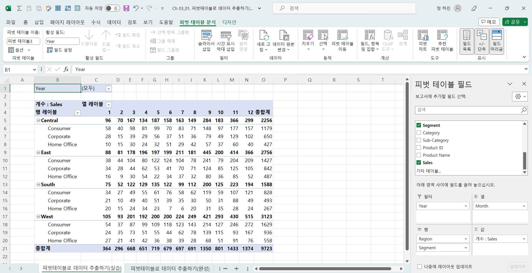
Task: Open 데이터 원본 변경 icon
Action: [x=283, y=41]
